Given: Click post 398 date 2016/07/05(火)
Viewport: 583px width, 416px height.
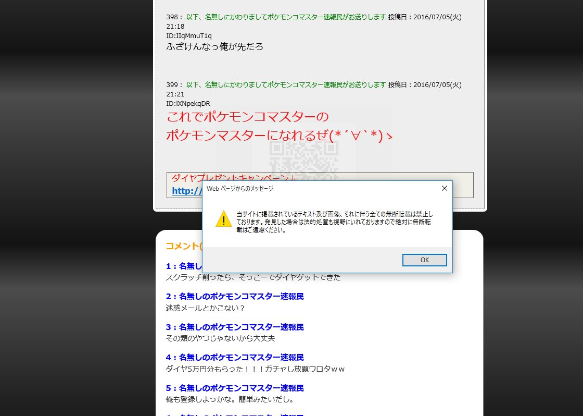Looking at the screenshot, I should 437,17.
